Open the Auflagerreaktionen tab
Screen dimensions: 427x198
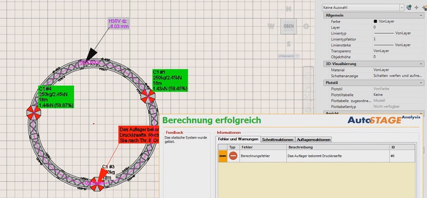pyautogui.click(x=314, y=140)
